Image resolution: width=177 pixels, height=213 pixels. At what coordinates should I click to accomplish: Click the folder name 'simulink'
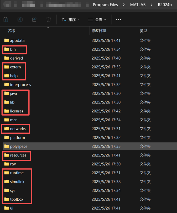pyautogui.click(x=17, y=182)
